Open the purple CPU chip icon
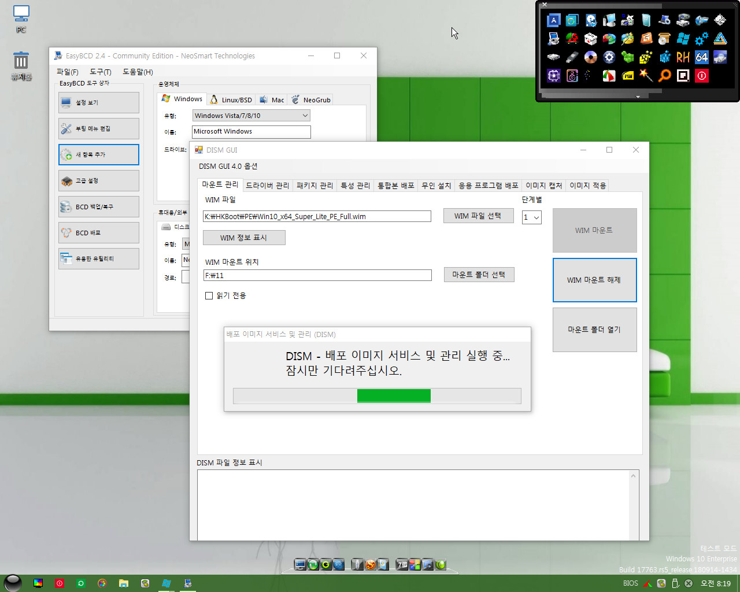 553,76
